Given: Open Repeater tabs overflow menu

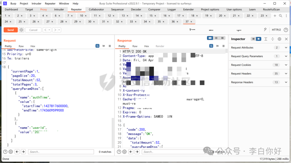Looking at the screenshot, I should [286, 16].
